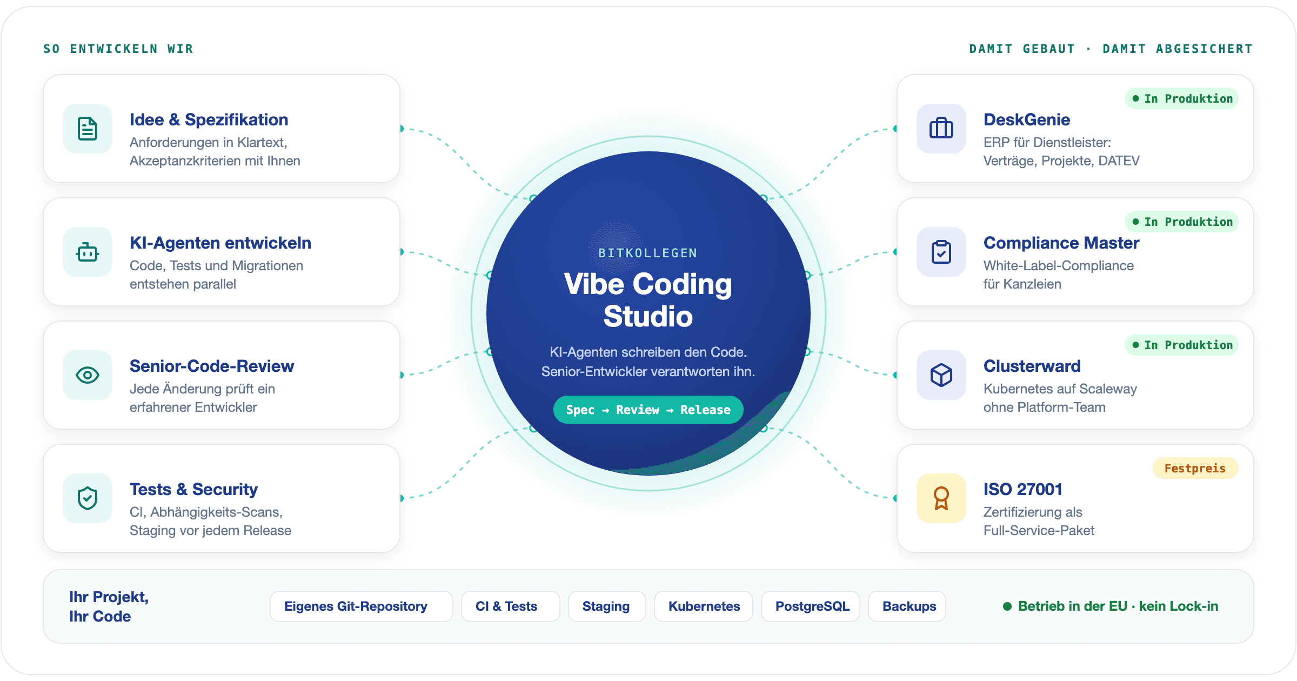1297x681 pixels.
Task: Select the Tests & Security heading
Action: (x=193, y=489)
